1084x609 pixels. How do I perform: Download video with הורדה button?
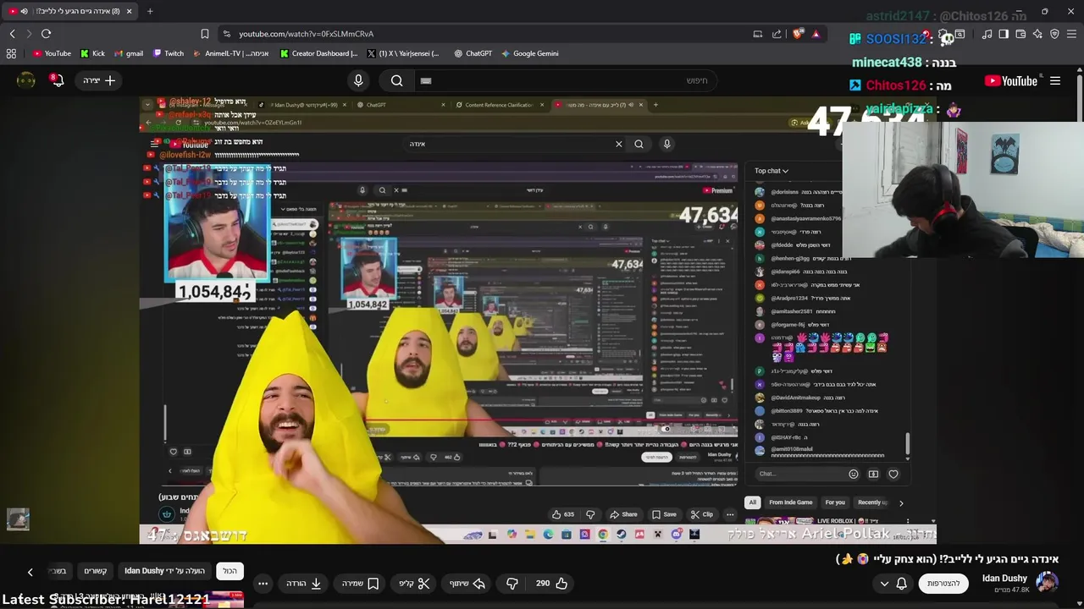304,584
